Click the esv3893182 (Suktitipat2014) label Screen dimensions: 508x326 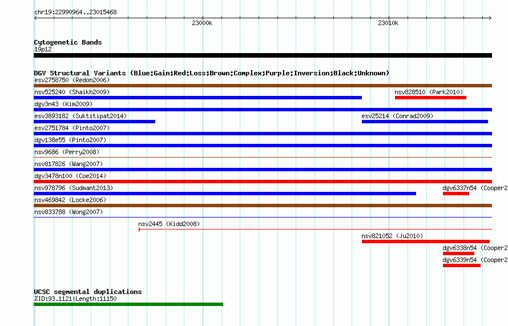point(80,116)
